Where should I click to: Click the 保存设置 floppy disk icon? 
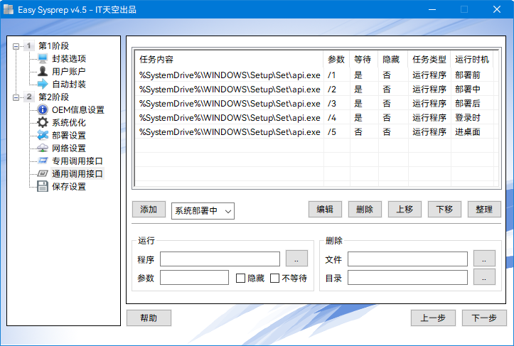[43, 186]
